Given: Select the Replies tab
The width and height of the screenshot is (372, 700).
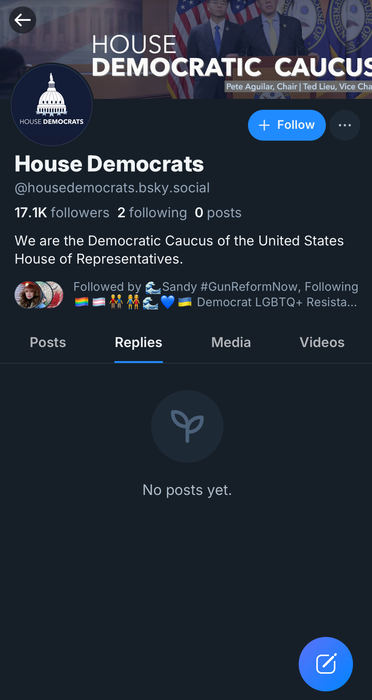Looking at the screenshot, I should (138, 343).
